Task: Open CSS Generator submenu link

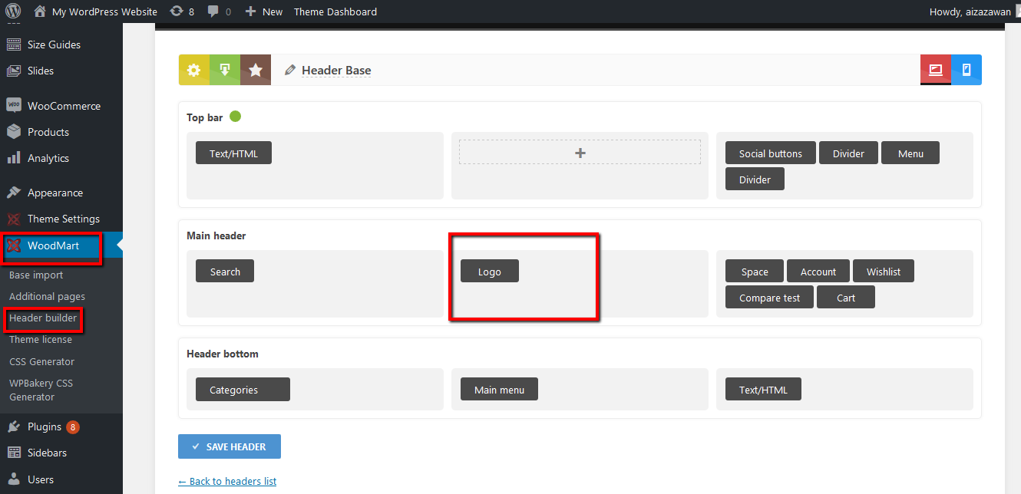Action: point(42,361)
